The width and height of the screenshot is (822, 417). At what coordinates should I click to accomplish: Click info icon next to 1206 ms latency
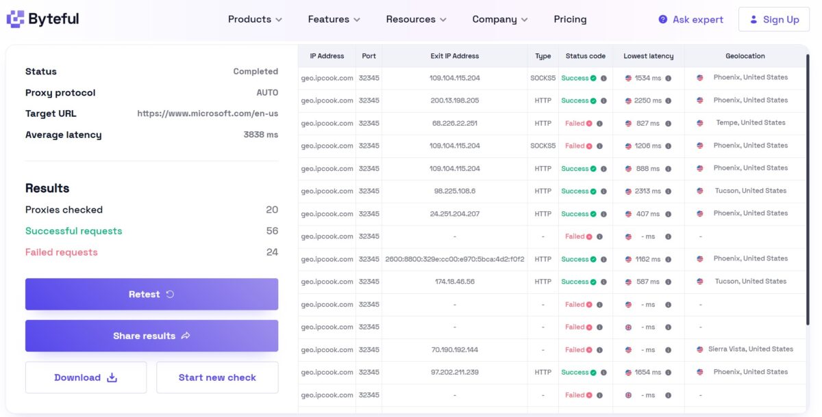pos(668,146)
